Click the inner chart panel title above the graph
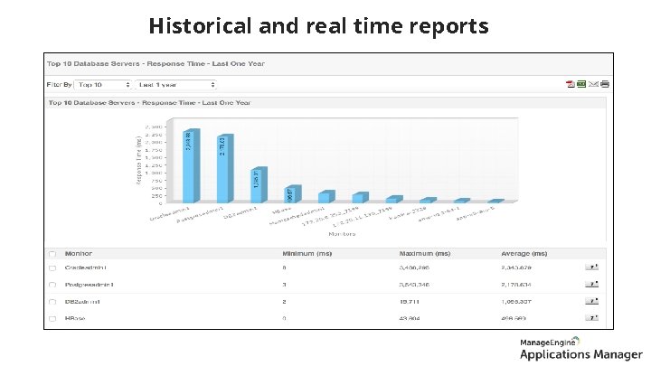The height and width of the screenshot is (366, 651). pyautogui.click(x=149, y=102)
